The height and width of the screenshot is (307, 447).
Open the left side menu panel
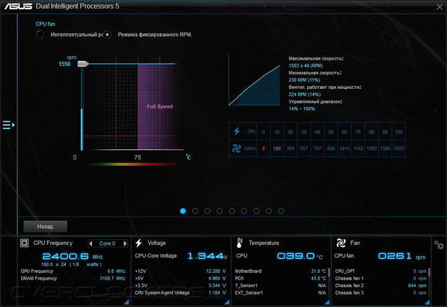[9, 125]
